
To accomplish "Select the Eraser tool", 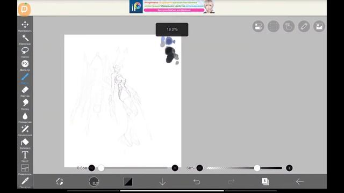I will click(25, 91).
